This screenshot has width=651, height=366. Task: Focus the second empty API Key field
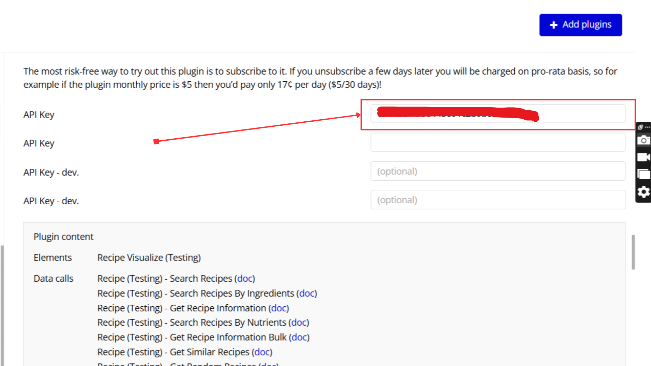pyautogui.click(x=497, y=142)
